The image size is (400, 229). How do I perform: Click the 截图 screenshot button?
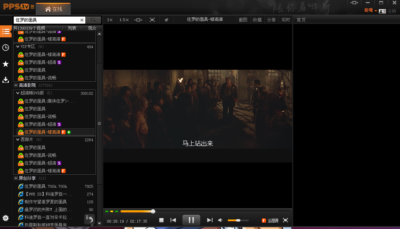[x=243, y=20]
